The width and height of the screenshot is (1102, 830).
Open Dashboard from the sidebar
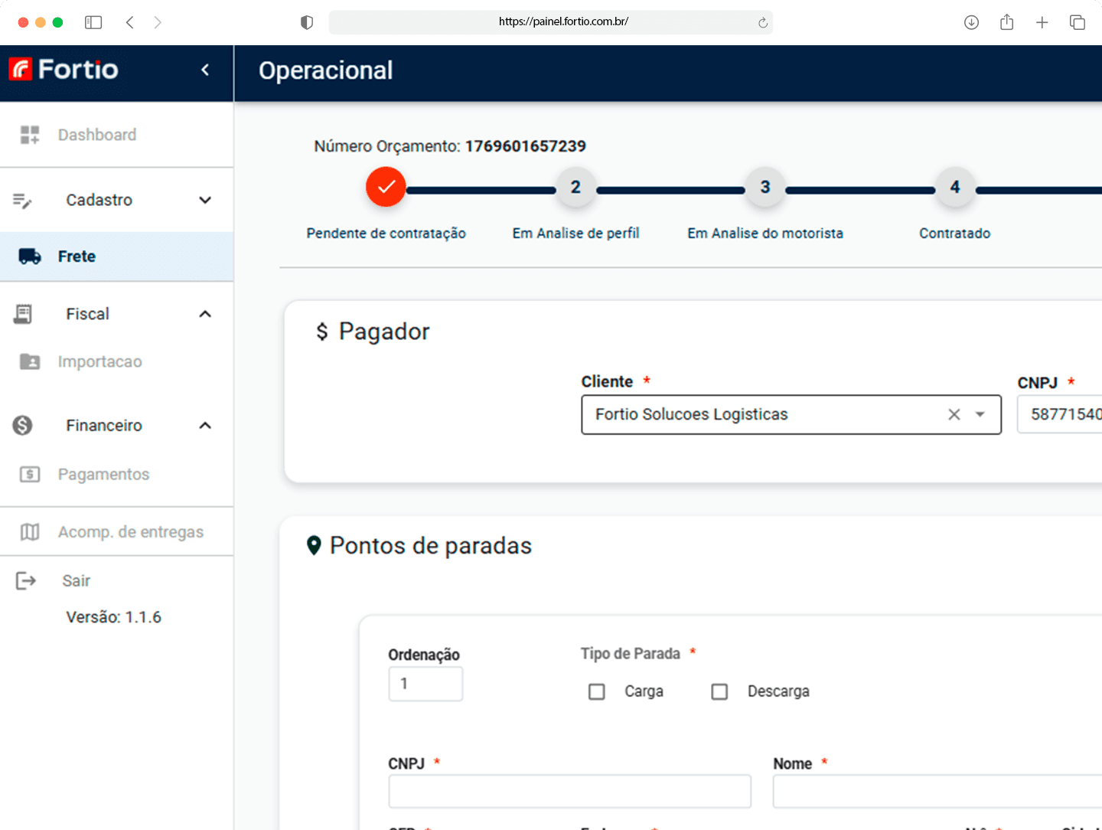click(x=96, y=135)
